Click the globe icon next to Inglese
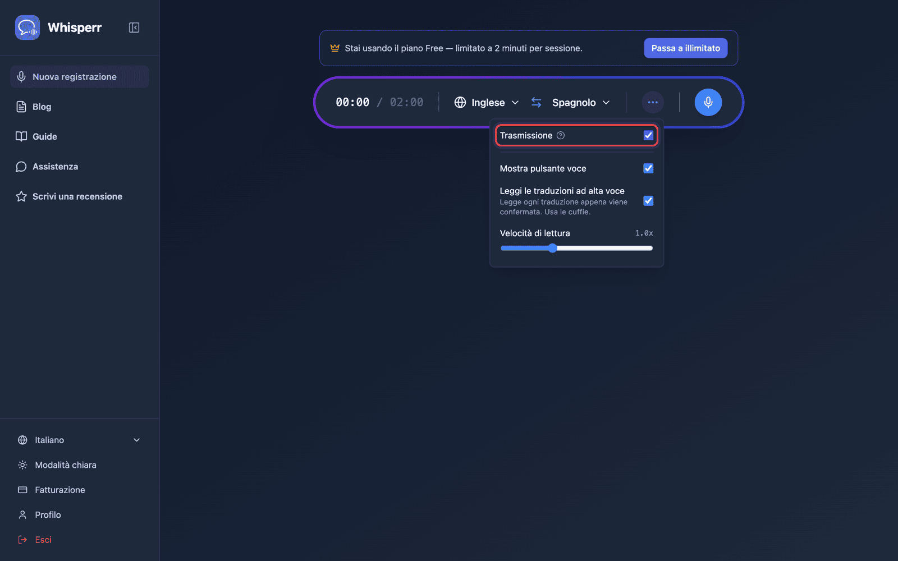This screenshot has height=561, width=898. [460, 102]
